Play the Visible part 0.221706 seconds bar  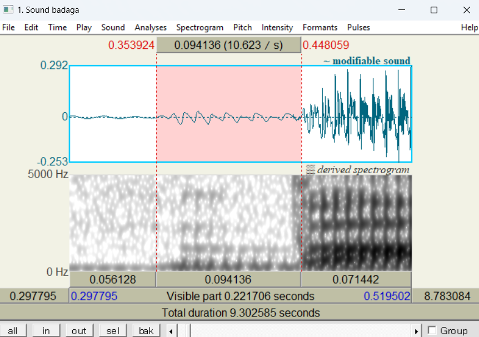coord(241,296)
